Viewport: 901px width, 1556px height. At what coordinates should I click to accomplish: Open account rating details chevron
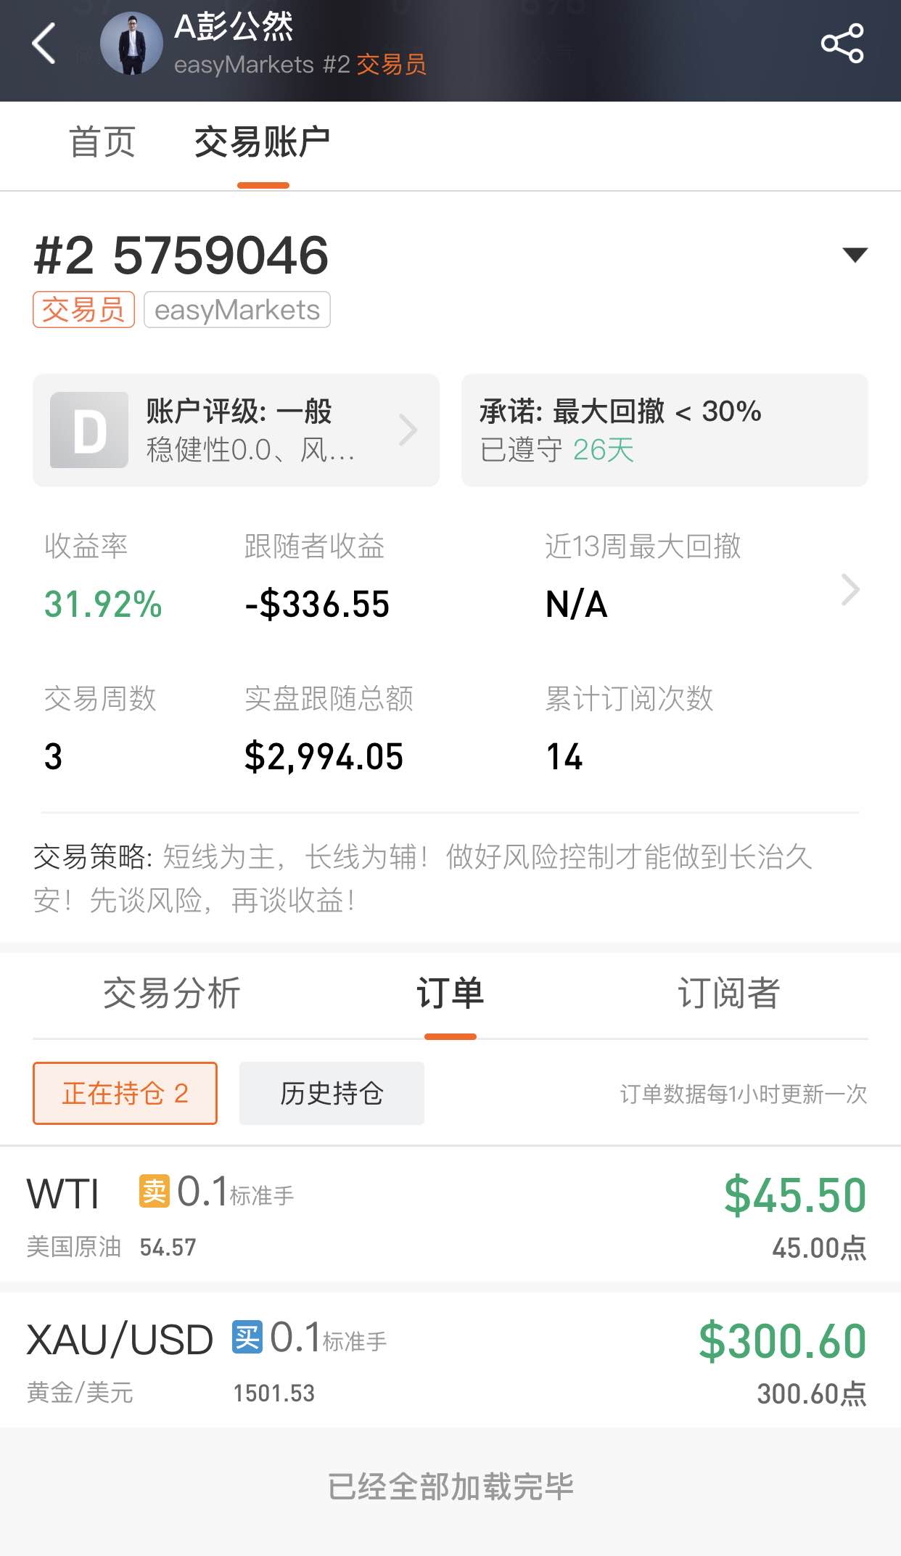pos(408,430)
